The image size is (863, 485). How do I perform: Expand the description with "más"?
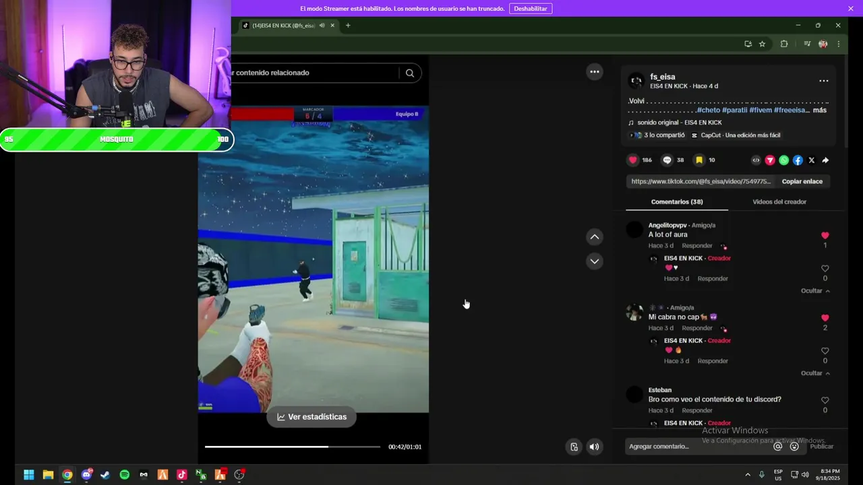(x=819, y=110)
